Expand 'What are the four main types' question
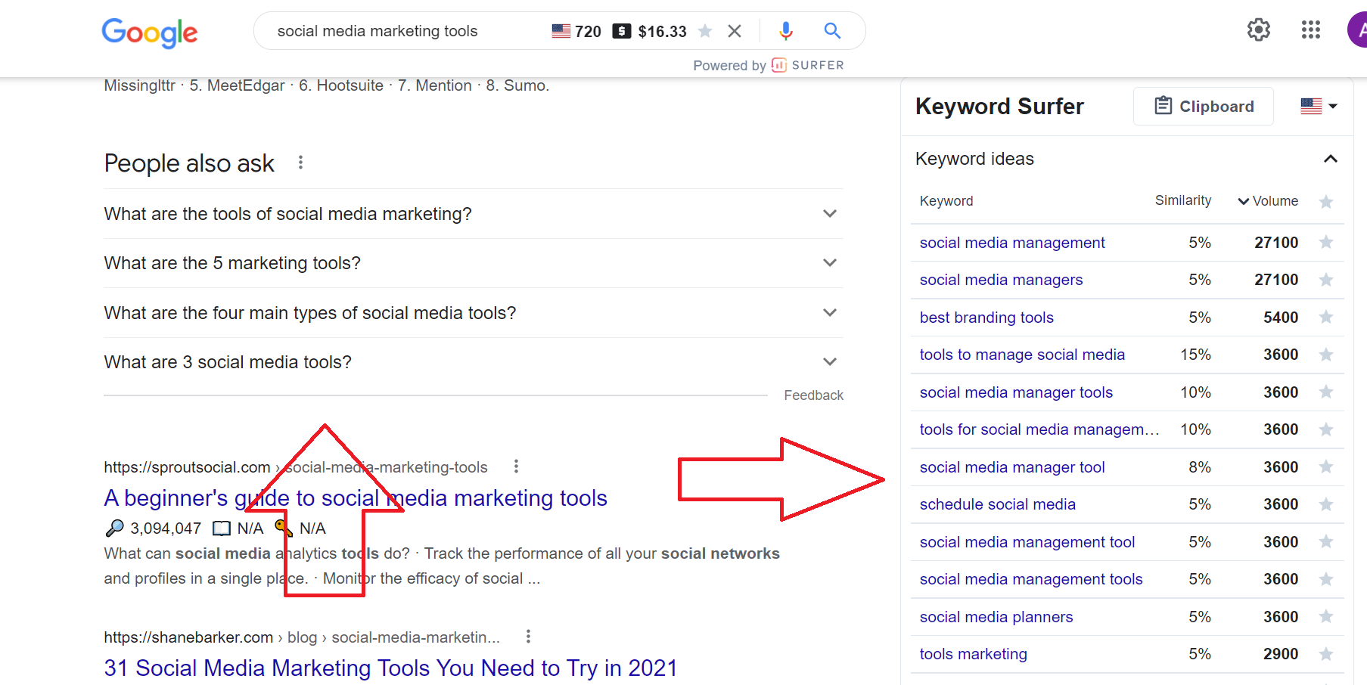1367x685 pixels. [x=474, y=313]
